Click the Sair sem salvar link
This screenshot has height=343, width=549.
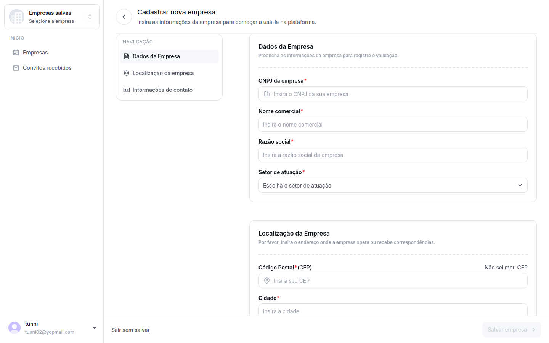(x=130, y=330)
